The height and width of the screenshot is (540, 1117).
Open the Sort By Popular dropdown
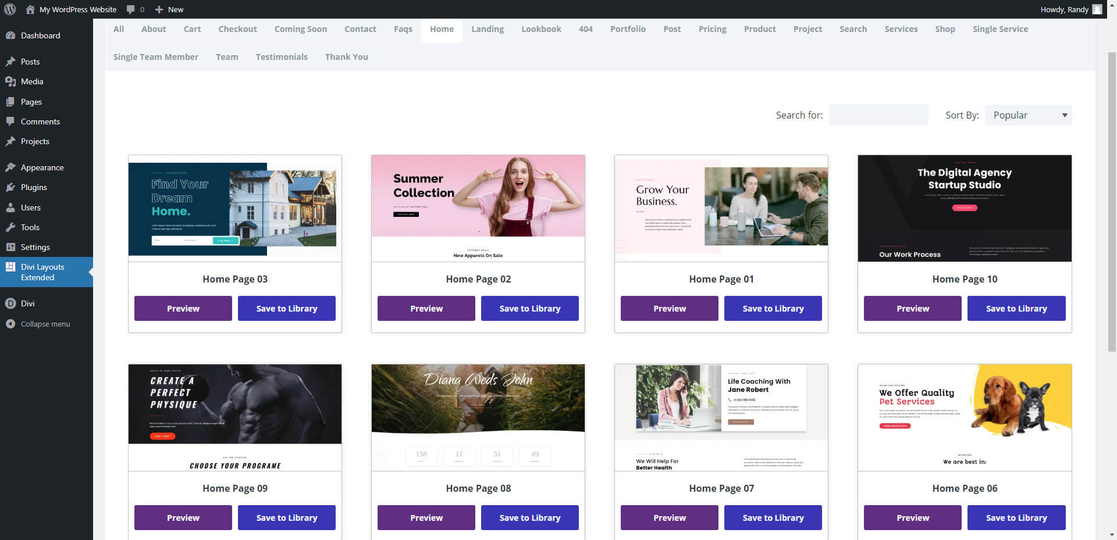pyautogui.click(x=1028, y=115)
